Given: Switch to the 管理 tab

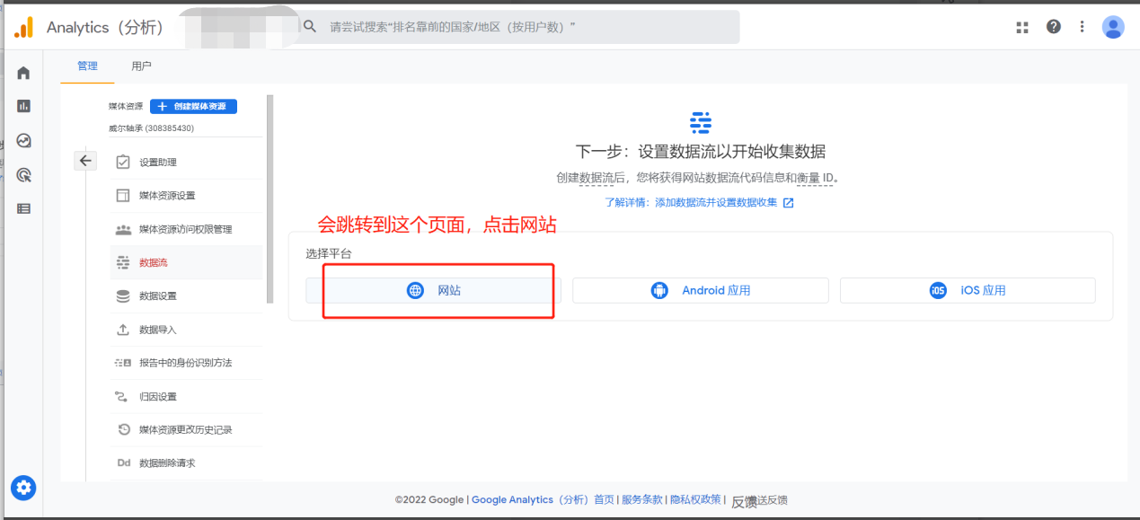Looking at the screenshot, I should tap(87, 66).
